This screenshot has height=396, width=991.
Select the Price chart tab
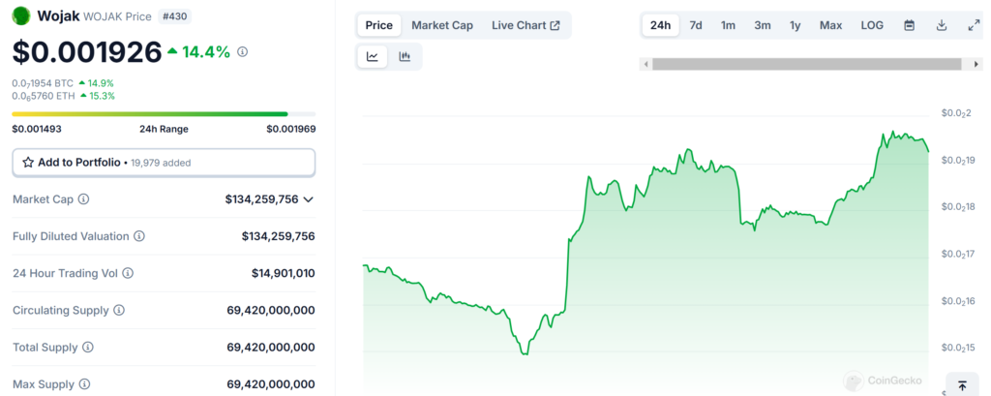pos(379,25)
